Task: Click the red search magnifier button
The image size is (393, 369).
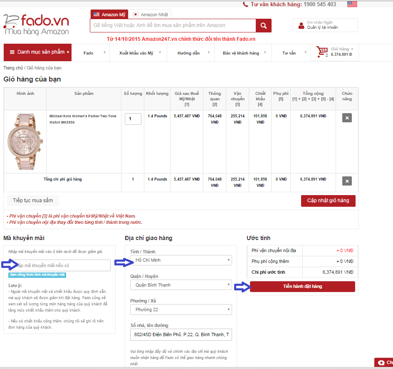Action: pyautogui.click(x=263, y=25)
